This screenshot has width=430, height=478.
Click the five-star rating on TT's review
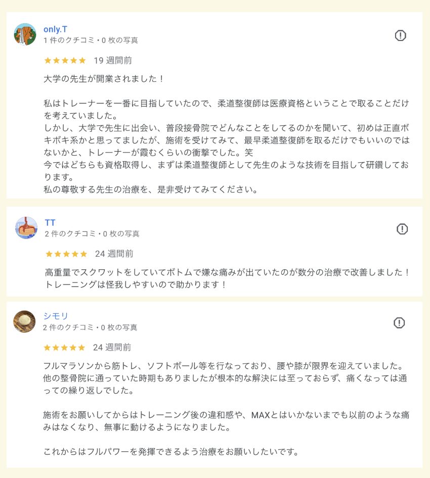66,254
